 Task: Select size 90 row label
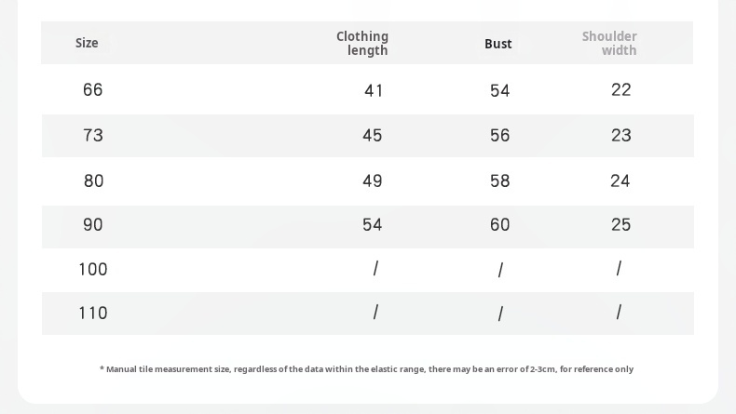coord(93,224)
